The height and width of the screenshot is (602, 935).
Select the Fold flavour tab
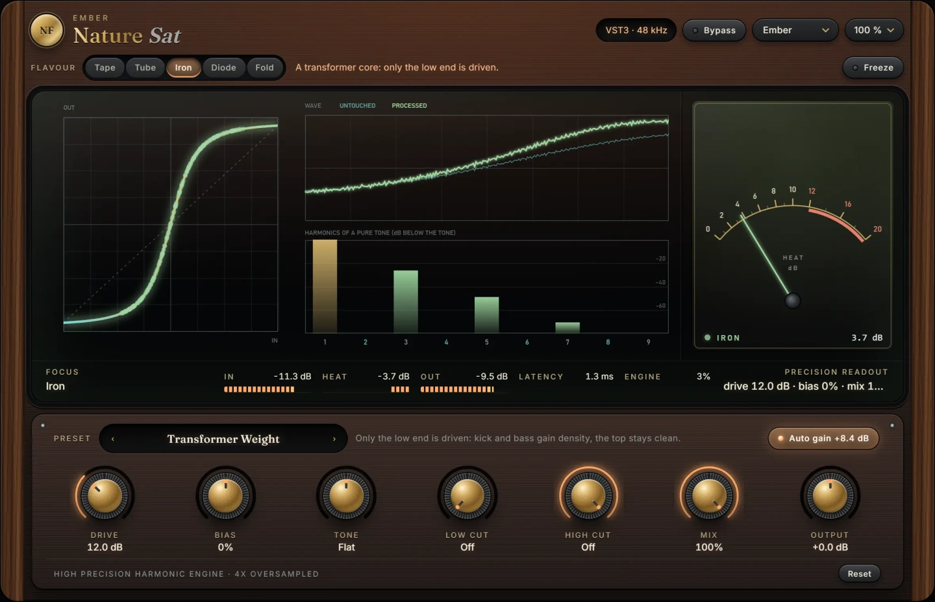coord(264,68)
